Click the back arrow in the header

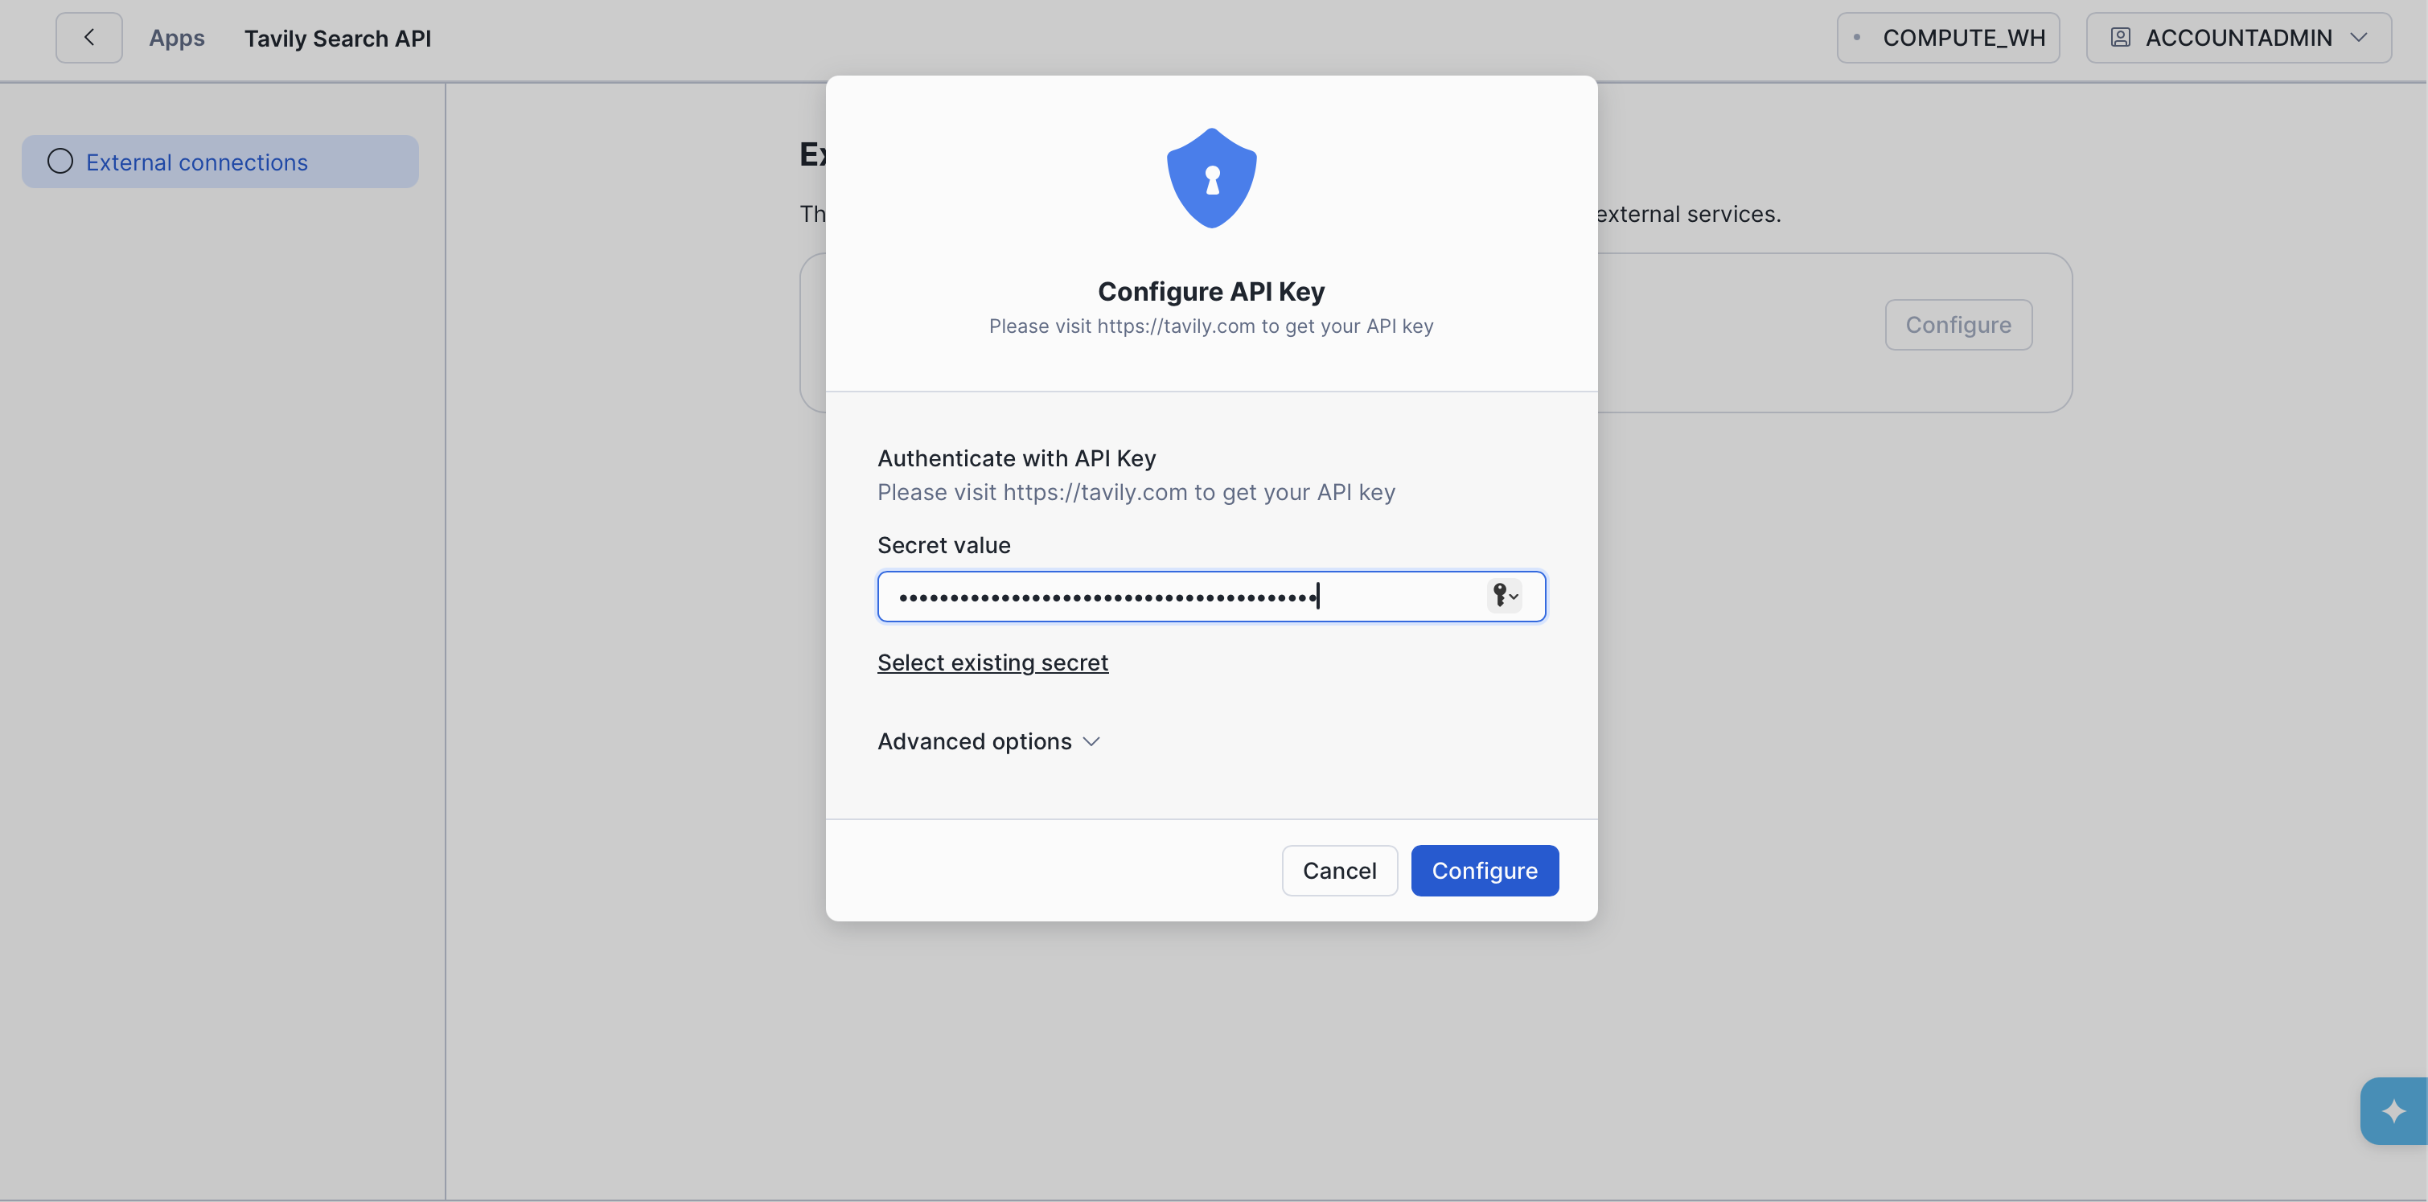(88, 38)
